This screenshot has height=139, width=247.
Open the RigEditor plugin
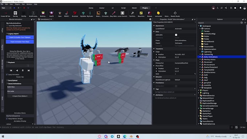coord(83,14)
